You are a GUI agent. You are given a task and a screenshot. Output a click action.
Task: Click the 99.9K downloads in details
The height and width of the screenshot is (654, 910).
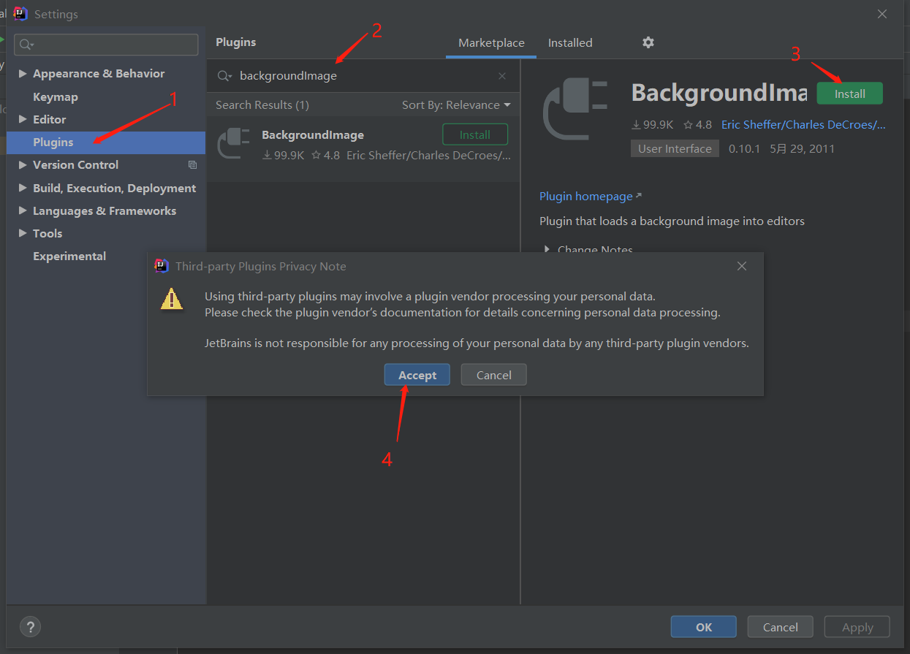(x=653, y=125)
